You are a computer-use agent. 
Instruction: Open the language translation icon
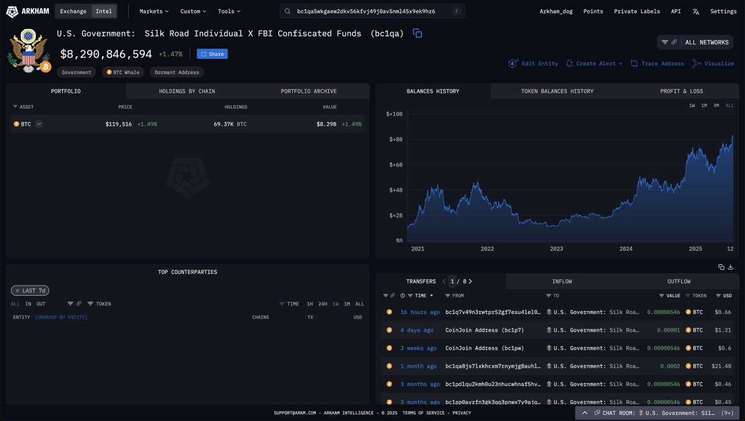click(695, 11)
